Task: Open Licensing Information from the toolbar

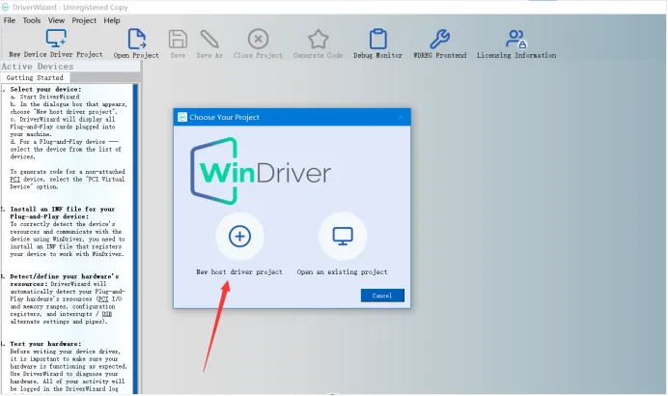Action: click(515, 40)
